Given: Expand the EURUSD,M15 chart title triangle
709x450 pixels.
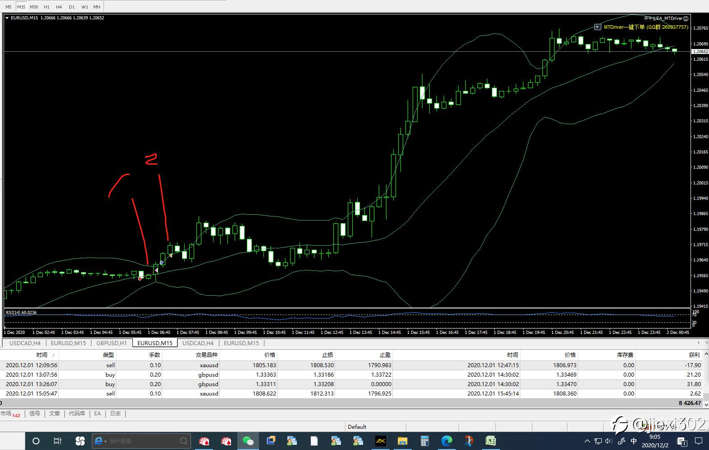Looking at the screenshot, I should (x=7, y=18).
